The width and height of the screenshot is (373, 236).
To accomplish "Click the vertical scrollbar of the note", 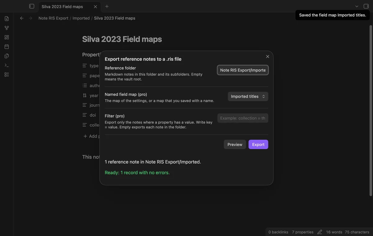I will tap(371, 110).
